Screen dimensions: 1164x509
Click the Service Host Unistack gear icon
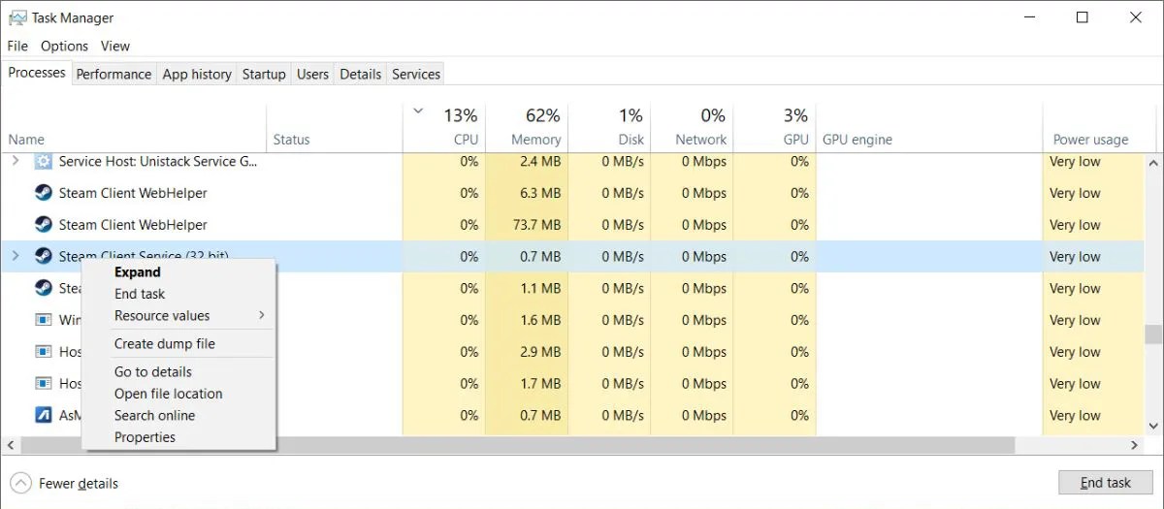coord(43,162)
